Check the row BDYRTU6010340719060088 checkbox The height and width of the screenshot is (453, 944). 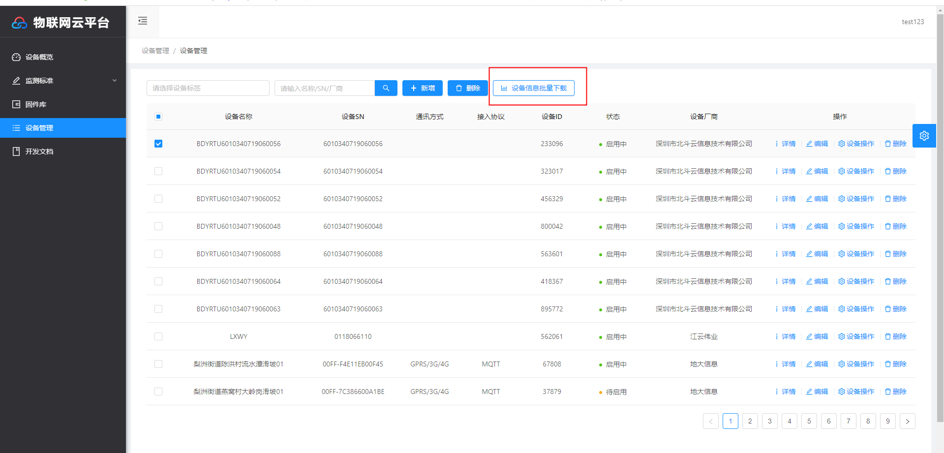click(x=158, y=254)
